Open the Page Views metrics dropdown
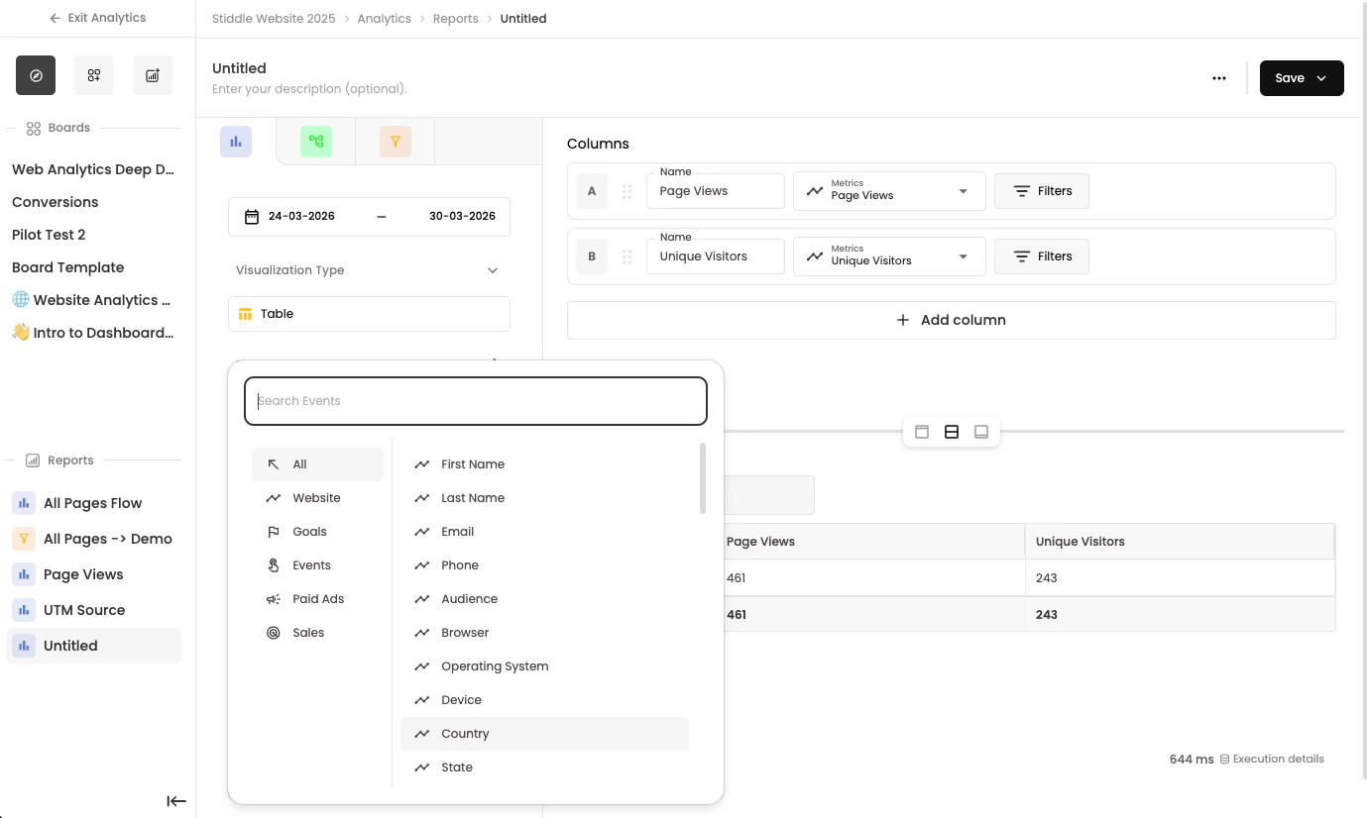1367x818 pixels. 889,191
